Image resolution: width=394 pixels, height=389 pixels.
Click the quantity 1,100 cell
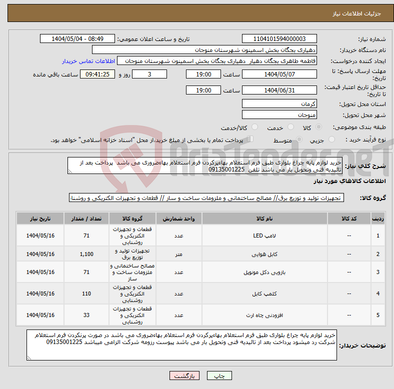point(86,254)
